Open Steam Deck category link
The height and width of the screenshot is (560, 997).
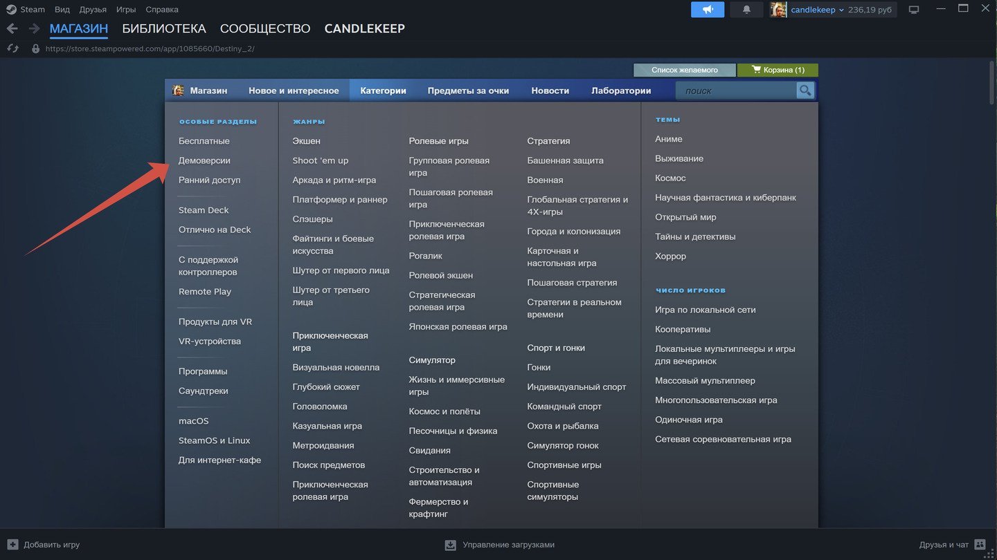click(204, 210)
